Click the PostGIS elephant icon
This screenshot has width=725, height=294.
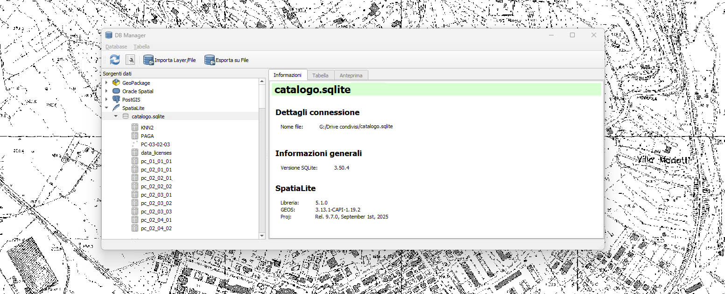tap(116, 99)
